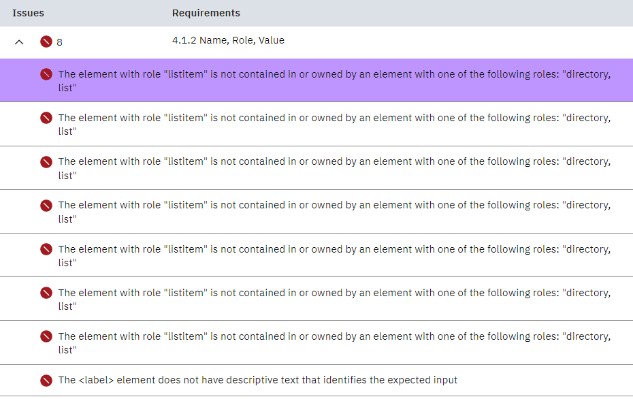This screenshot has height=399, width=633.
Task: Click the Requirements column header
Action: [x=206, y=12]
